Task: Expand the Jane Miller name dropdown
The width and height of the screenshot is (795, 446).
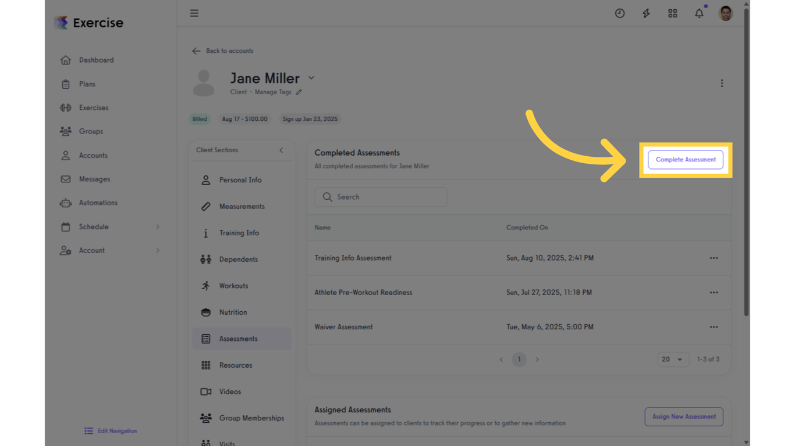Action: tap(311, 78)
